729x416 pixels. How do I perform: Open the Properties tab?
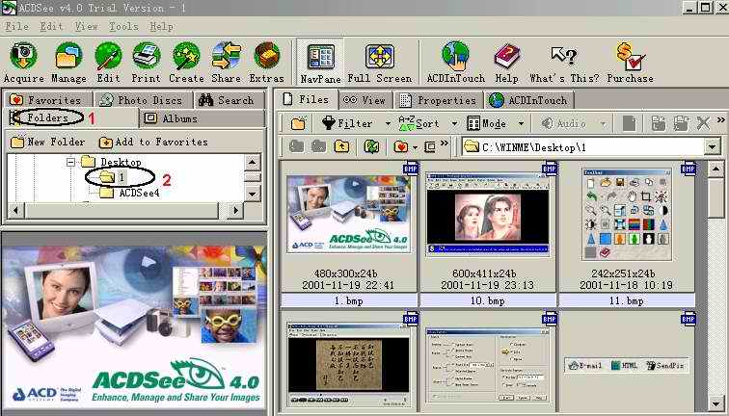439,100
